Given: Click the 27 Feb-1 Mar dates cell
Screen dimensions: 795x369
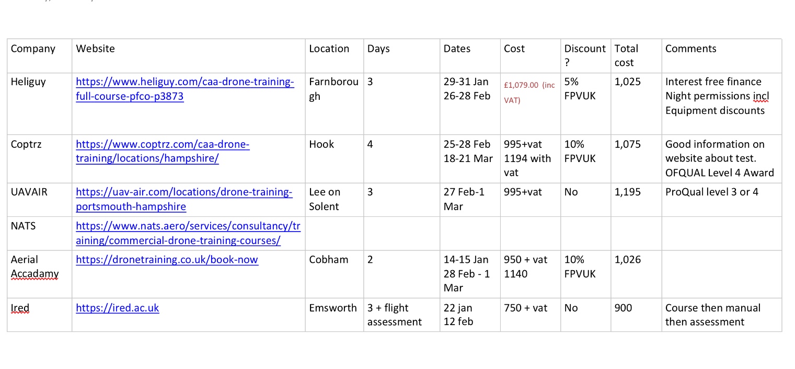Looking at the screenshot, I should click(x=470, y=200).
